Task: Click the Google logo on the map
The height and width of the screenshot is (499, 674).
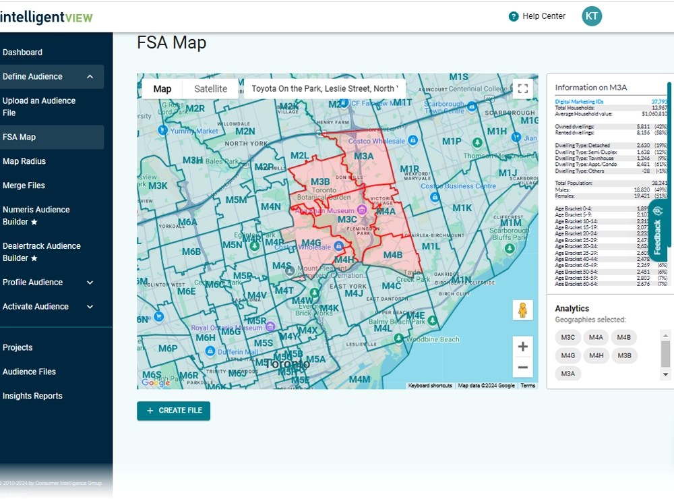Action: click(156, 382)
